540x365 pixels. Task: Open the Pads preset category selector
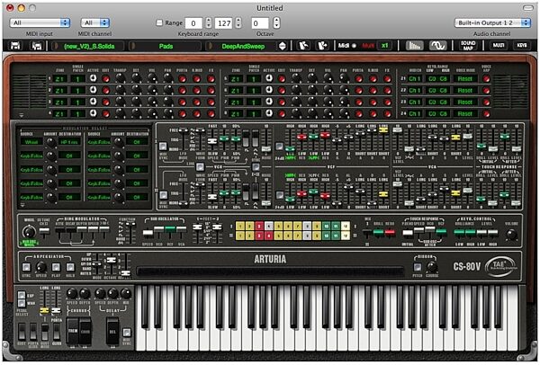[166, 46]
